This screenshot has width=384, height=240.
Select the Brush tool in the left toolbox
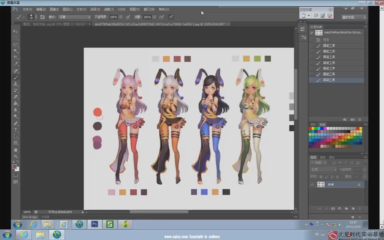click(15, 77)
